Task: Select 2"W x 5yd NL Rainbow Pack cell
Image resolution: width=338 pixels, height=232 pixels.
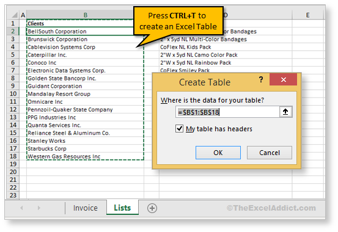Action: [x=226, y=62]
